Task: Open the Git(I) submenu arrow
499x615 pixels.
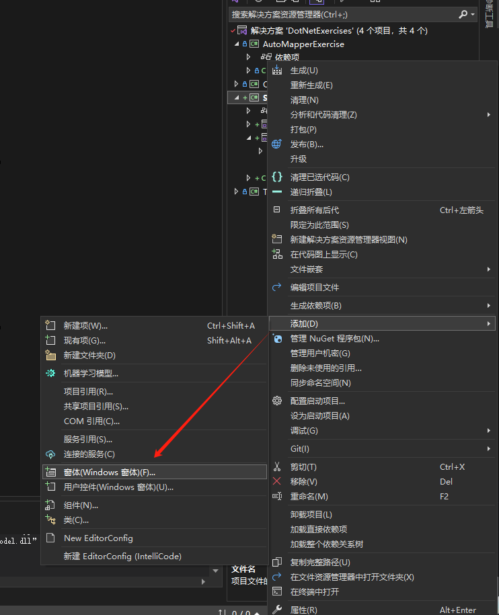Action: click(488, 448)
